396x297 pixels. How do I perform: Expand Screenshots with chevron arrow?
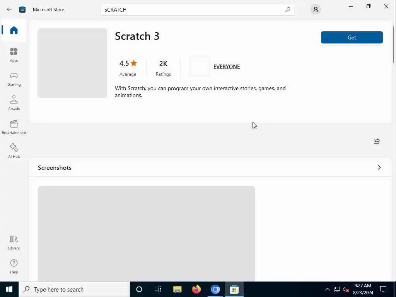coord(379,167)
